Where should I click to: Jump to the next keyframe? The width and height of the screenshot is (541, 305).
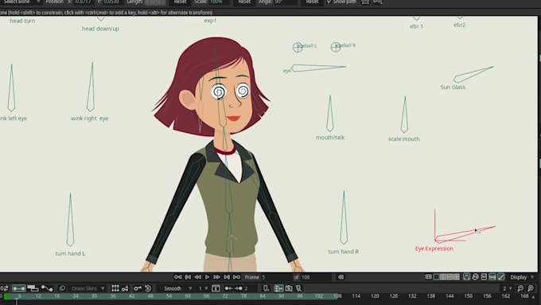point(227,277)
